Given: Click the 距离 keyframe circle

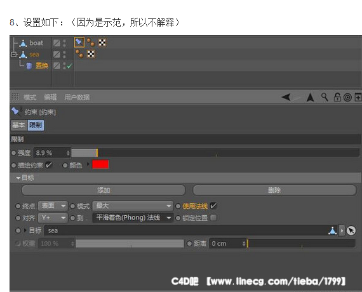Looking at the screenshot, I should pos(189,244).
